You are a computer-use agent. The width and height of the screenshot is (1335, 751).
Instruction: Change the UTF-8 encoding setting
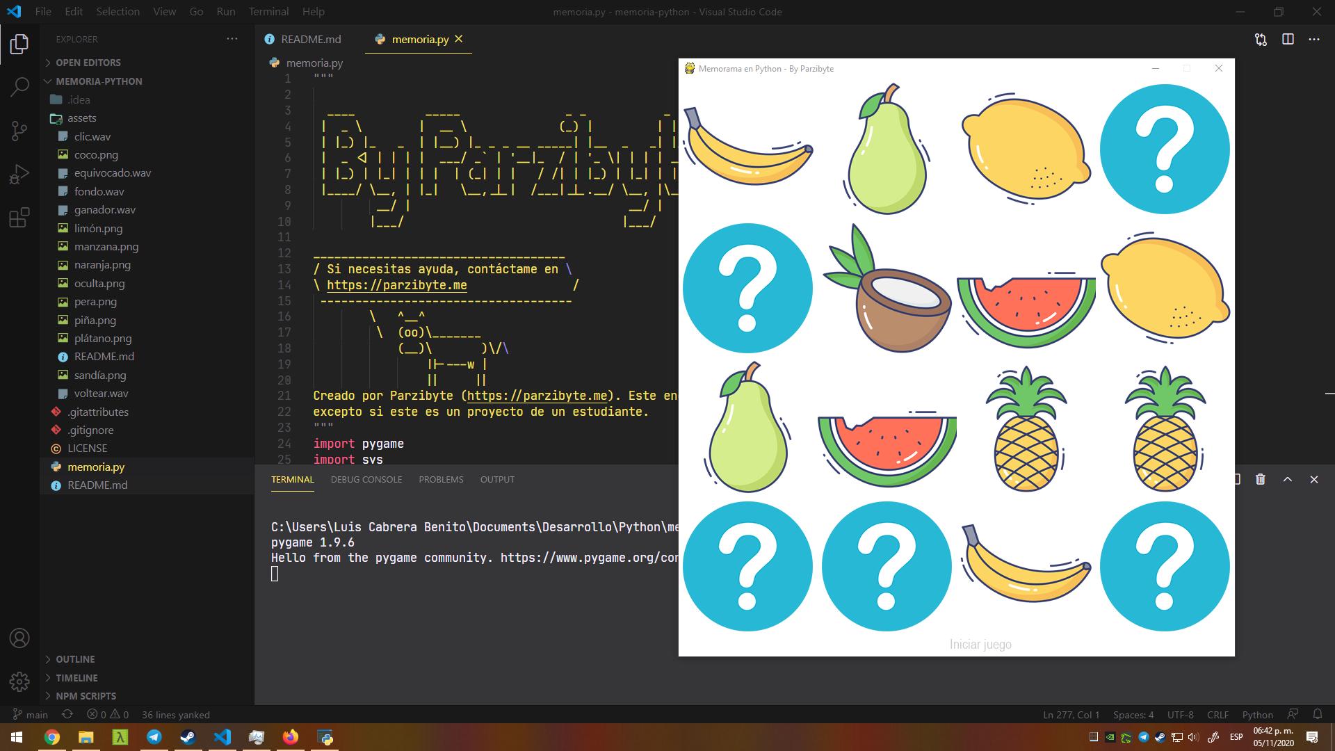(x=1180, y=714)
